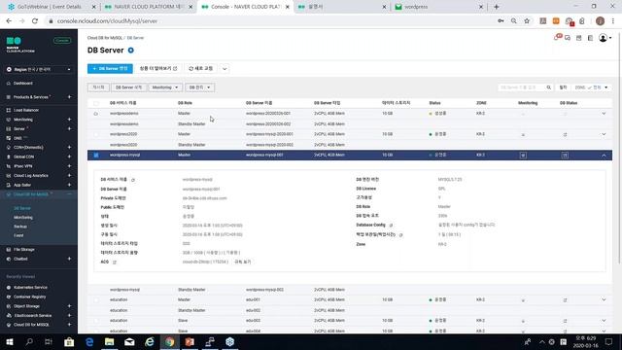Click the ACG view-rules button

(242, 262)
